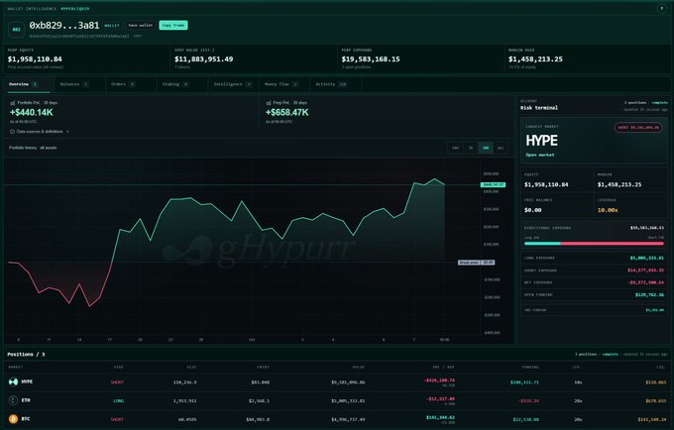Copy the full wallet address
The image size is (674, 430).
tap(137, 37)
